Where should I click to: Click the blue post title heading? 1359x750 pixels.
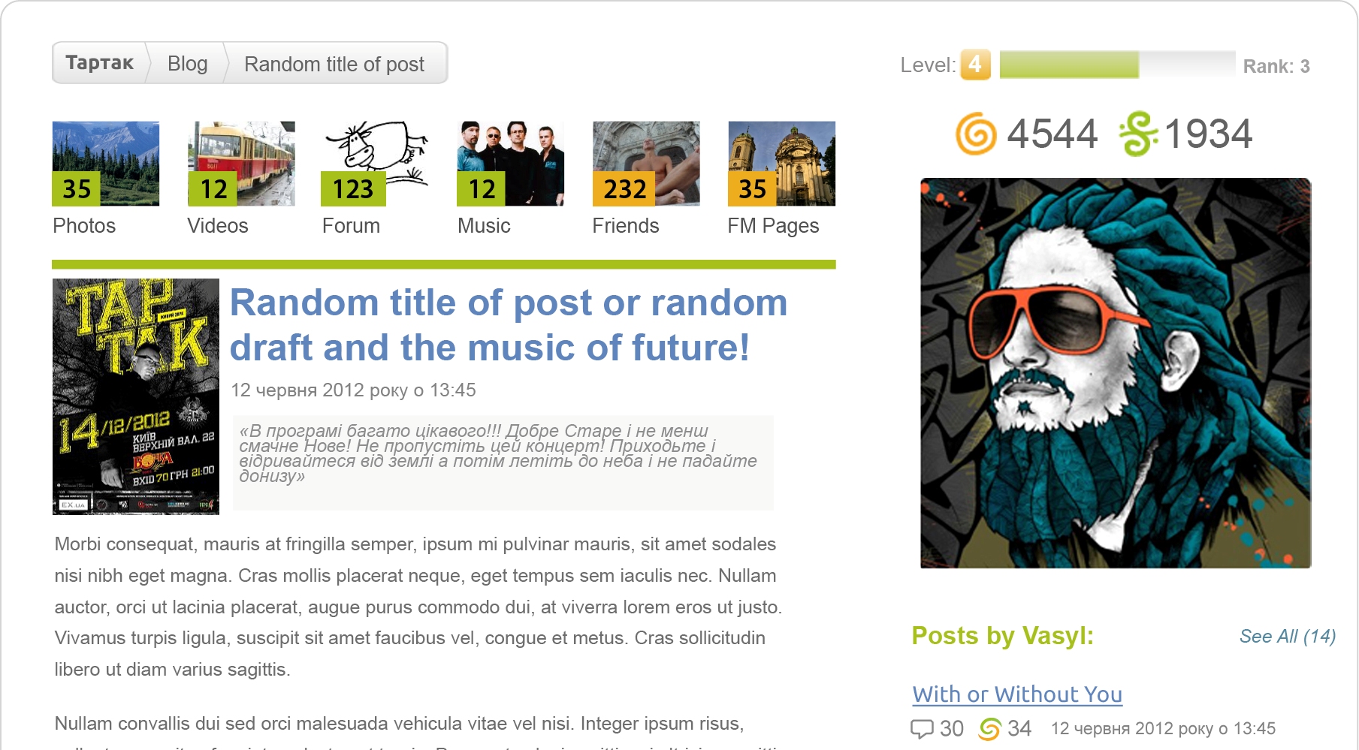(509, 325)
